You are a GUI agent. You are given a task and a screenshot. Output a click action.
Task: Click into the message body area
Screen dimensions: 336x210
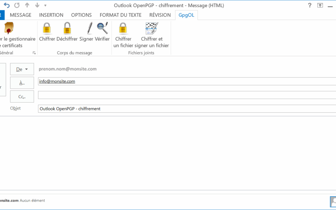tap(168, 153)
